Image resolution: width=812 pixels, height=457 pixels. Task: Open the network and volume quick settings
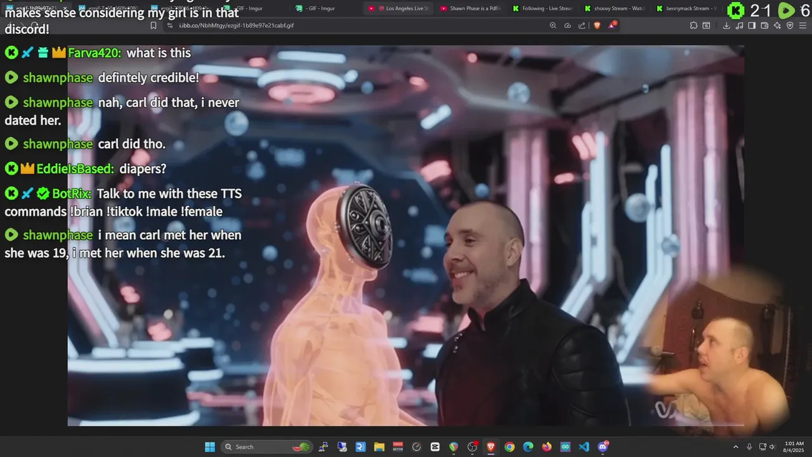[767, 447]
